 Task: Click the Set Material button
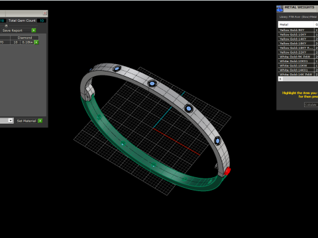26,121
